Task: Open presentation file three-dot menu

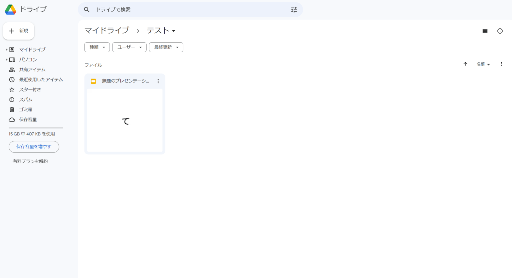Action: pos(158,81)
